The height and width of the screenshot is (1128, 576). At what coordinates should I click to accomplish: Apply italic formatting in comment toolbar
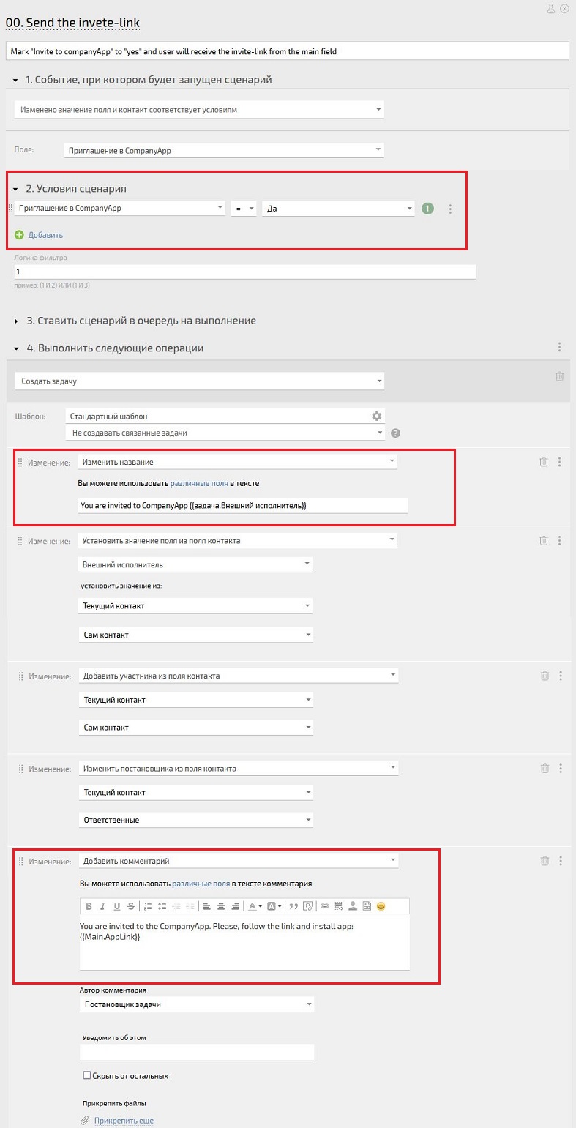click(x=103, y=906)
